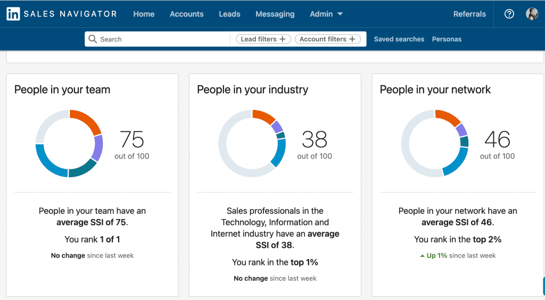Click 'average SSI of 75' text
The width and height of the screenshot is (545, 300).
pos(92,222)
